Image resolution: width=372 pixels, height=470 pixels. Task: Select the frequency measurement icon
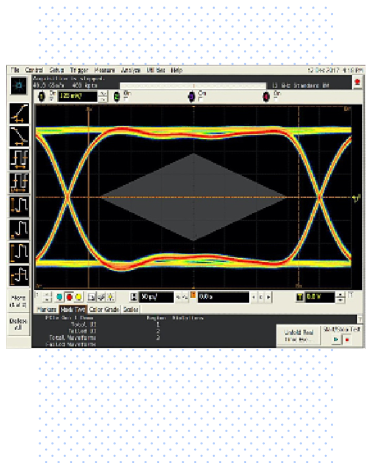[x=19, y=182]
